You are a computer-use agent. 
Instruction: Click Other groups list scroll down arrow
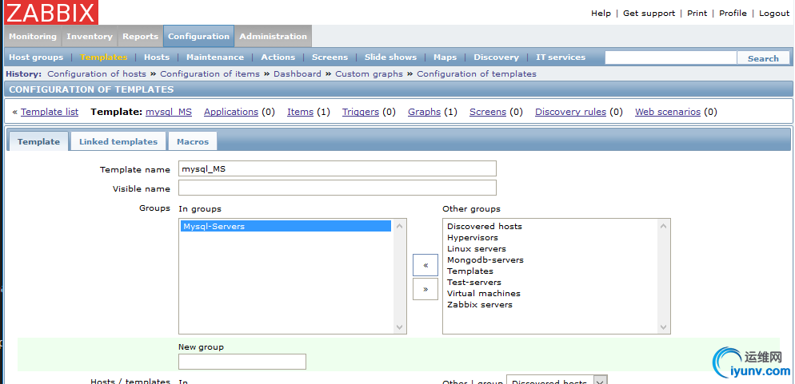663,327
